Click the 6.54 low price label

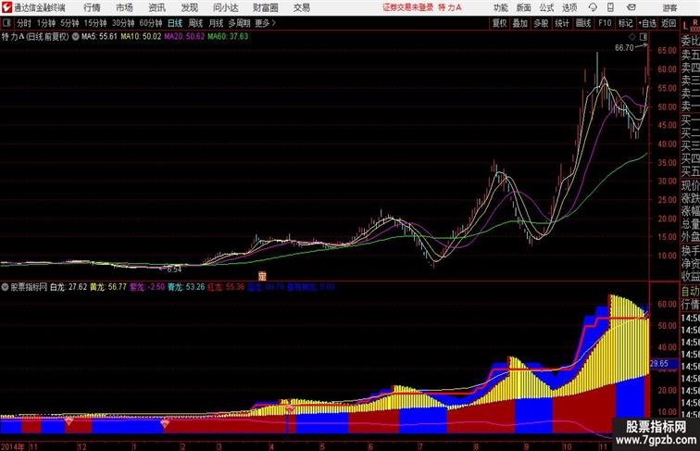click(x=174, y=269)
